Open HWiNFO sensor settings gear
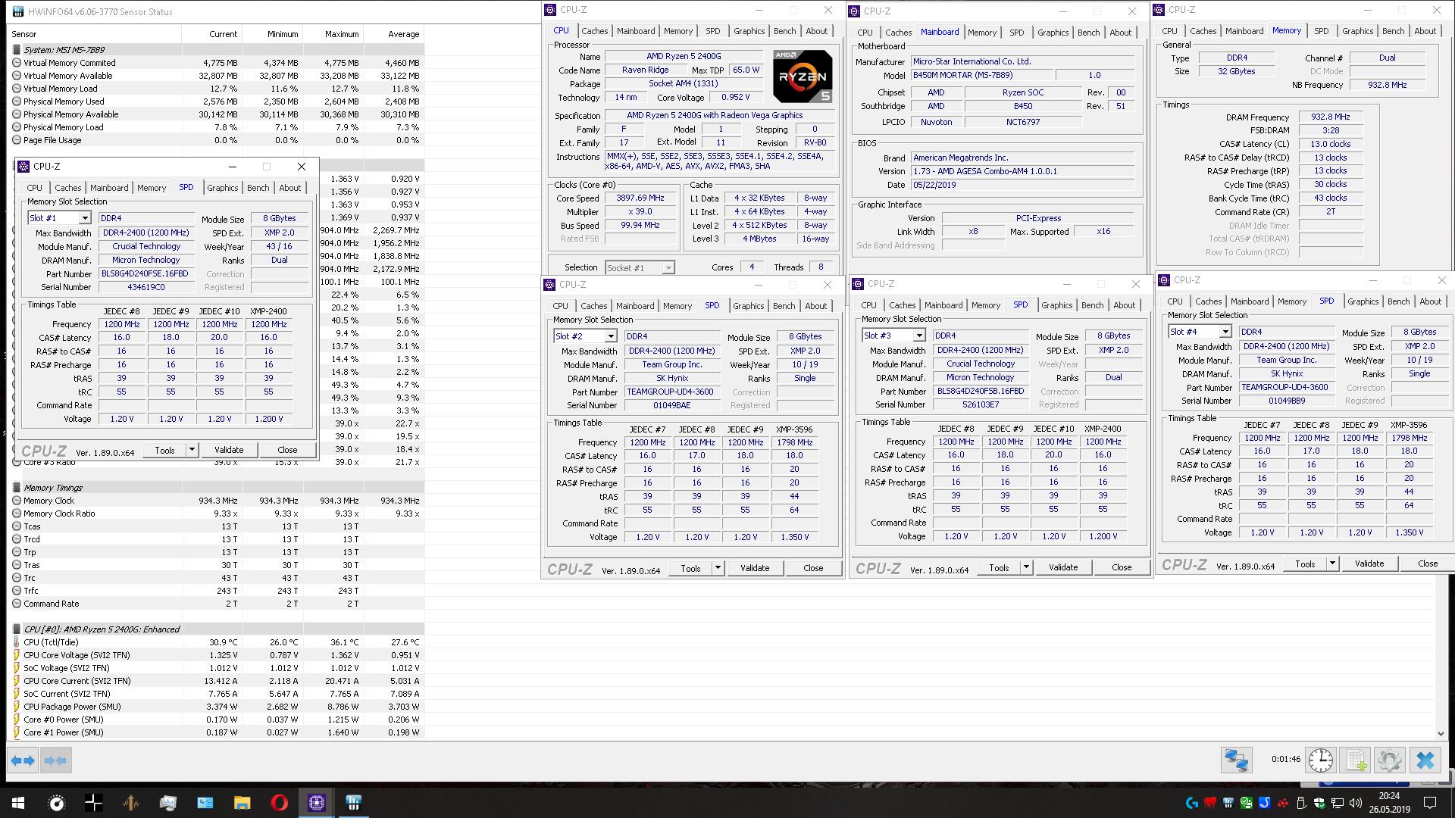This screenshot has height=818, width=1455. coord(1390,760)
